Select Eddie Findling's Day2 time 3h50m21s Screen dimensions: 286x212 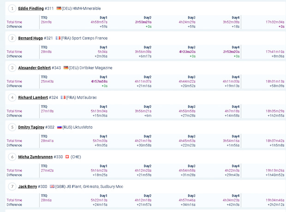(143, 22)
